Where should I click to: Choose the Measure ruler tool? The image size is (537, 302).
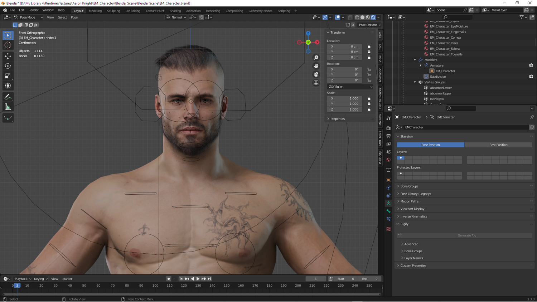pyautogui.click(x=8, y=107)
